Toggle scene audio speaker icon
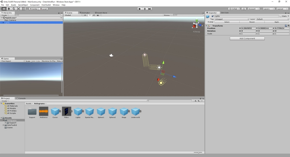This screenshot has width=290, height=157. pyautogui.click(x=94, y=15)
